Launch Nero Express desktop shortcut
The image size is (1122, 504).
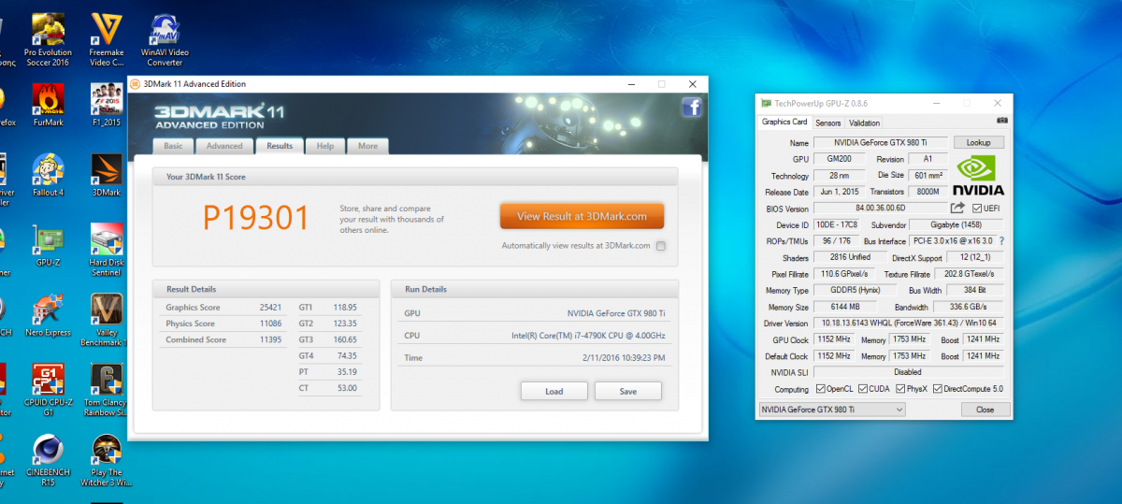pyautogui.click(x=48, y=316)
